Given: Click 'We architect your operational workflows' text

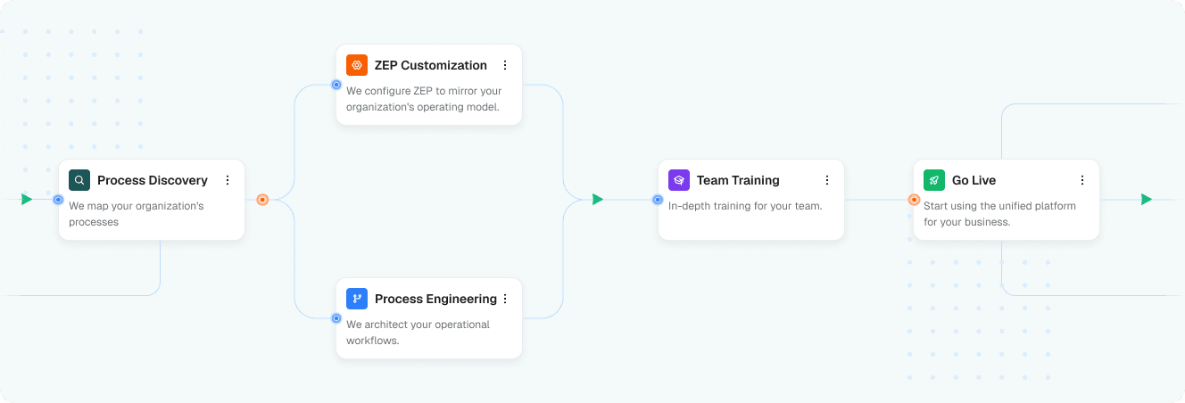Looking at the screenshot, I should click(x=418, y=333).
